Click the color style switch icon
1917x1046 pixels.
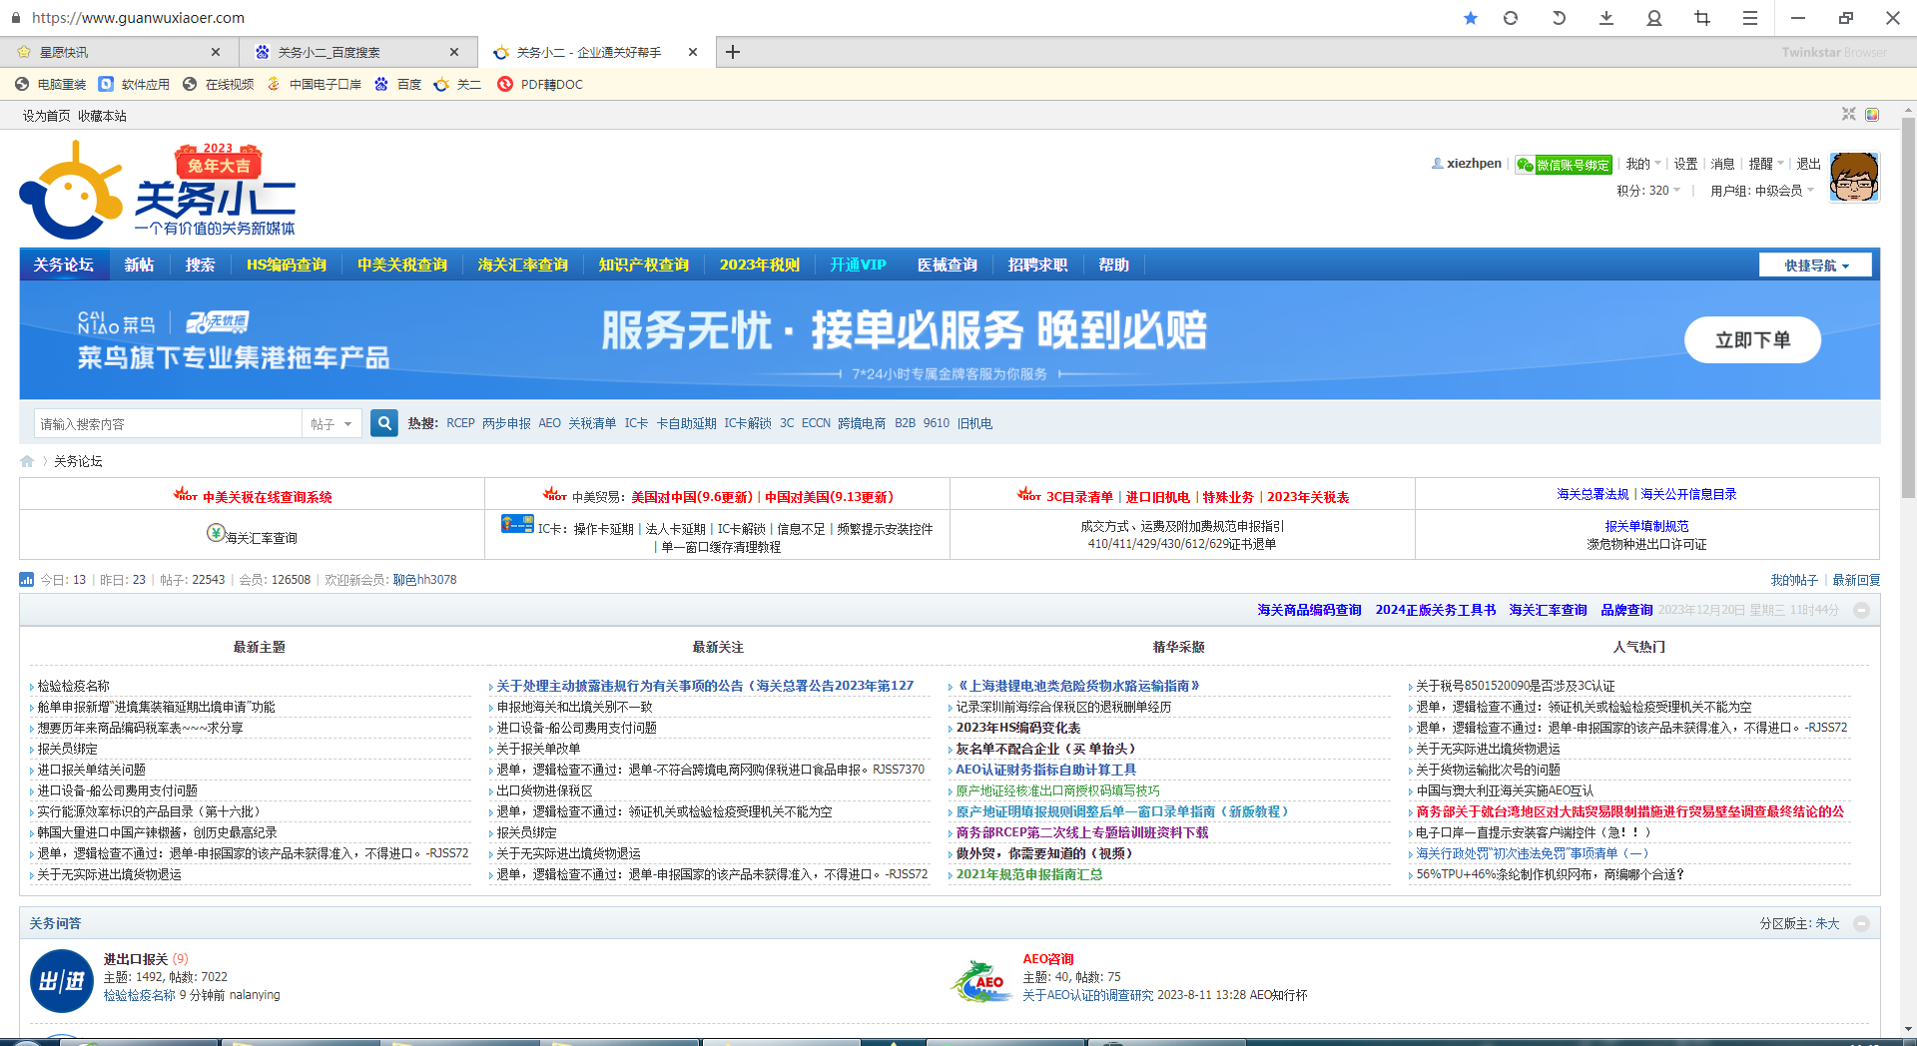(1872, 115)
